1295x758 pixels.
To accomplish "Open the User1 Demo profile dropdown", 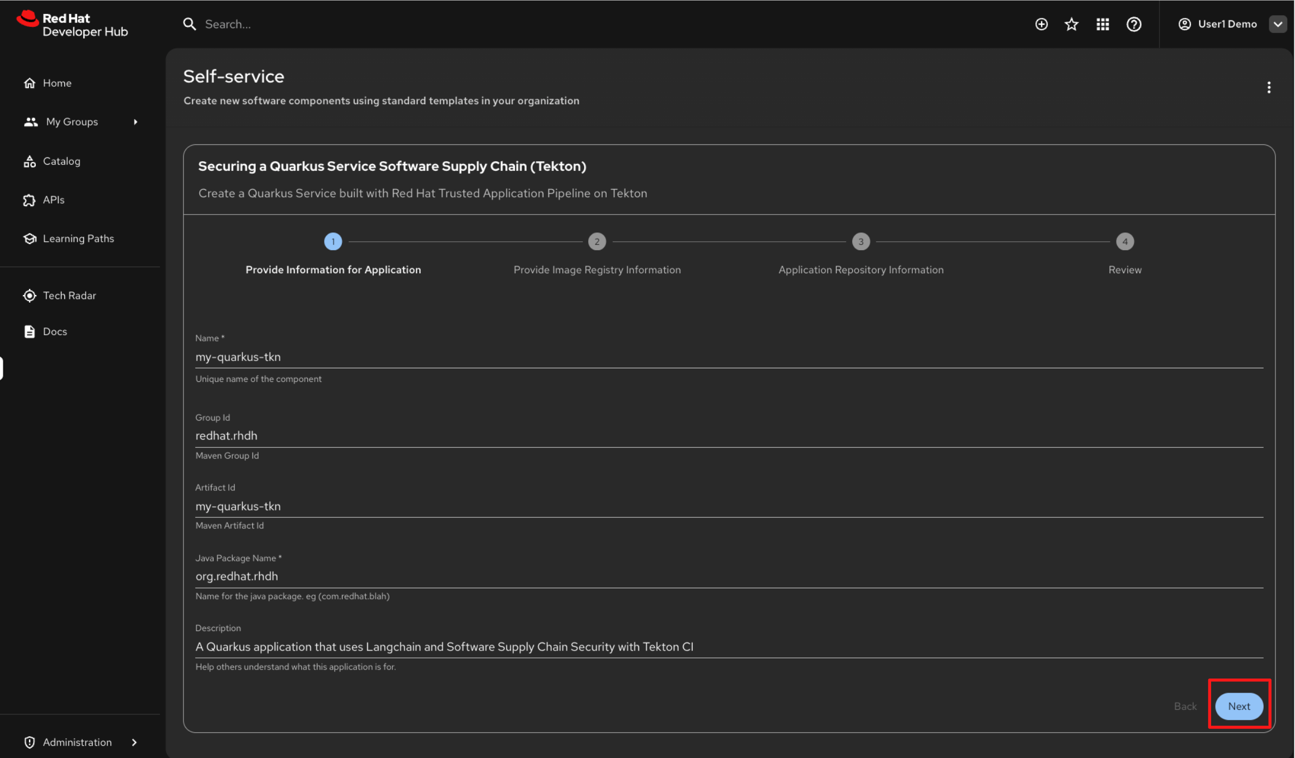I will 1278,24.
